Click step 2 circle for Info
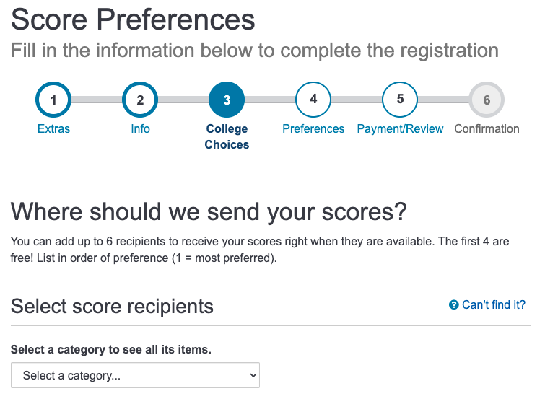Viewport: 545px width, 399px height. tap(140, 100)
